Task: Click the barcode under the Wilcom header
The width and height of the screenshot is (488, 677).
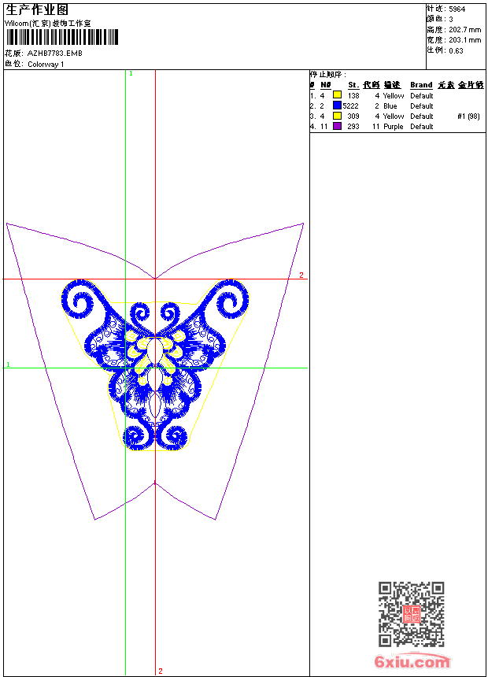Action: (61, 37)
